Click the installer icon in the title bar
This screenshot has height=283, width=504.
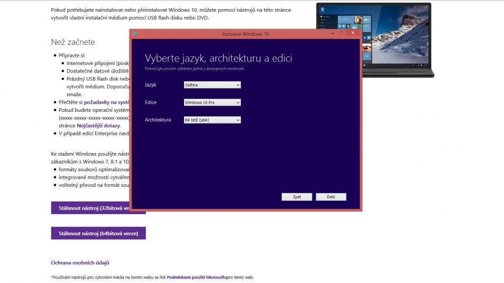click(x=135, y=34)
